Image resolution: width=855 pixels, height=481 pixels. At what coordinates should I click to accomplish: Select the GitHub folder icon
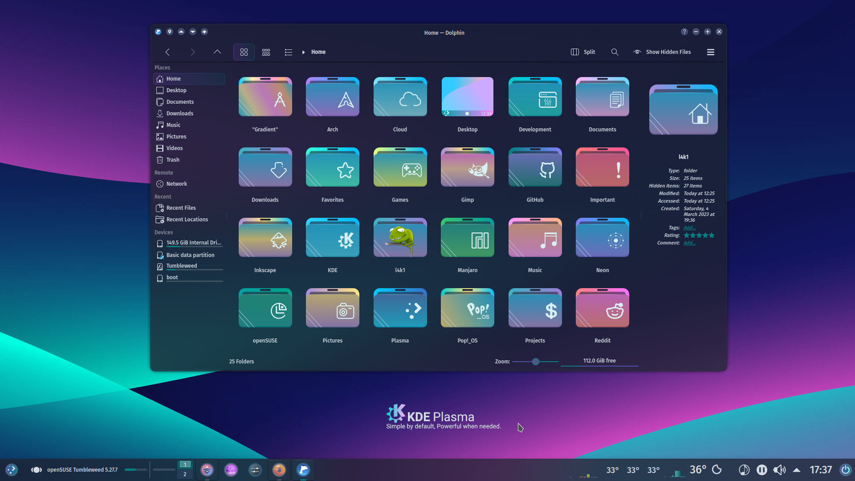(x=535, y=167)
